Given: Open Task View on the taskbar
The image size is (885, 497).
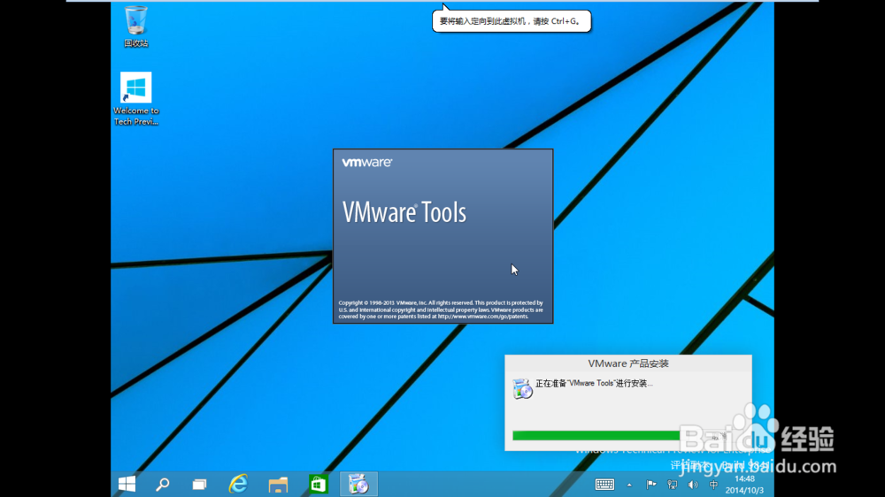Looking at the screenshot, I should [199, 484].
